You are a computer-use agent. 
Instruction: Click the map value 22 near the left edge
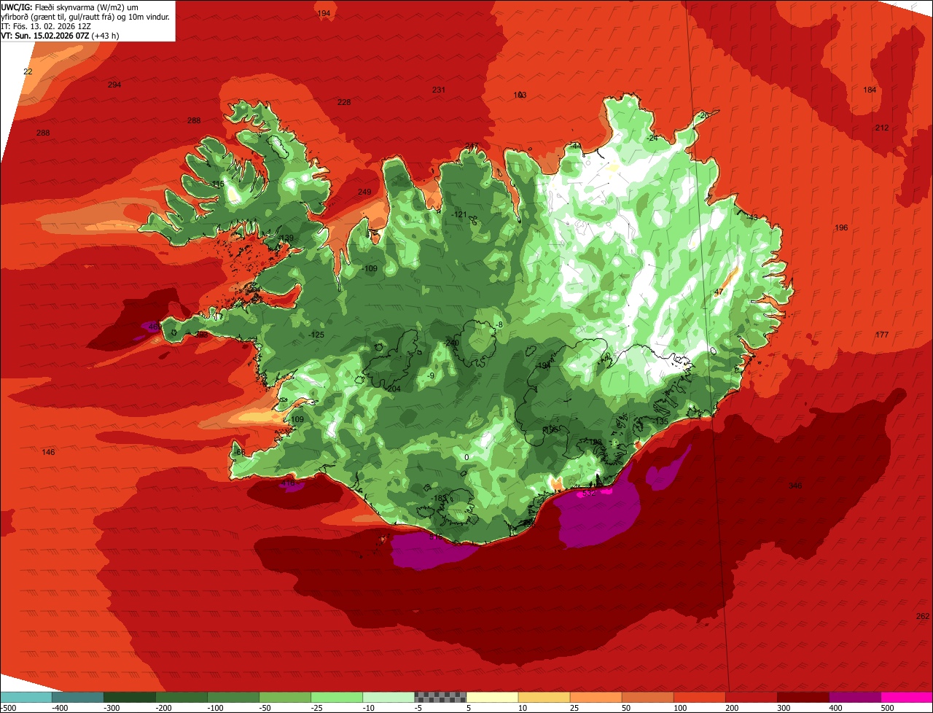click(x=28, y=71)
